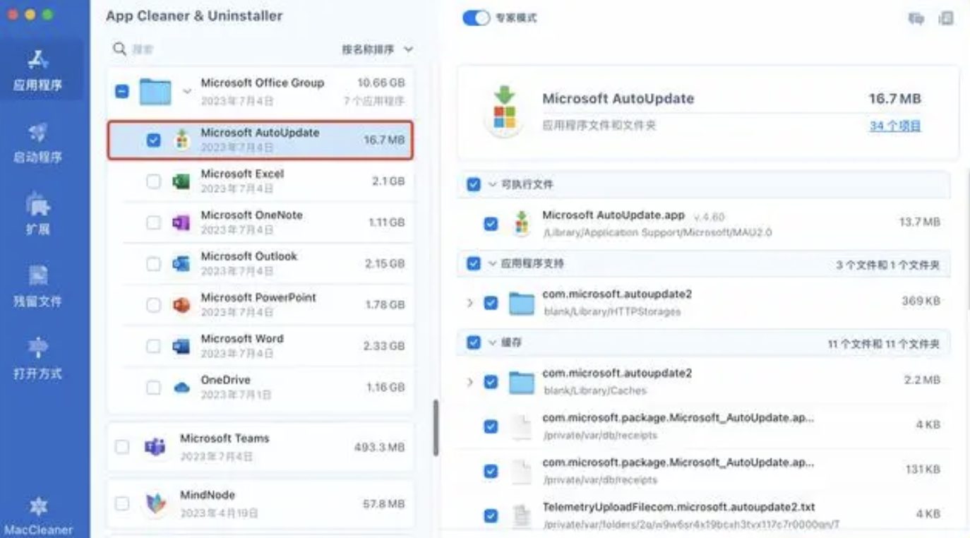Uncheck the Microsoft AutoUpdate.app file checkbox
This screenshot has height=538, width=970.
491,223
